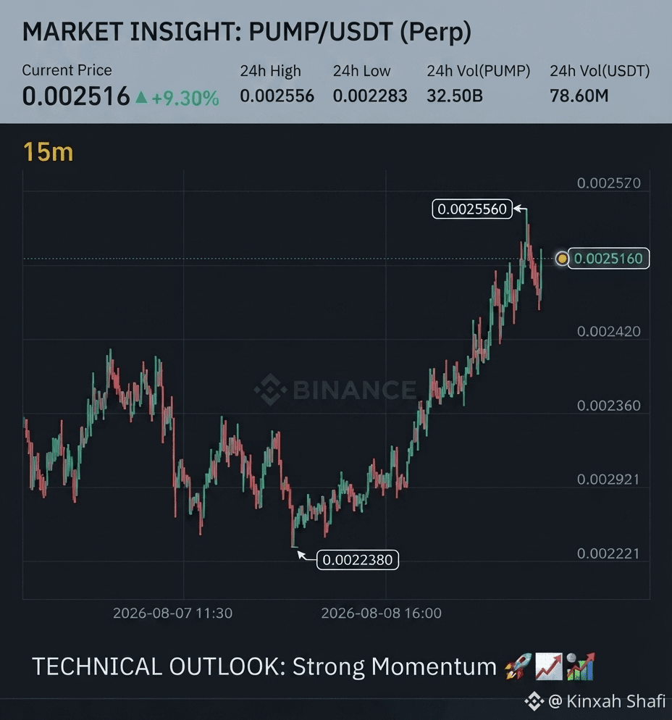Click the green price-up triangle icon

pos(141,97)
